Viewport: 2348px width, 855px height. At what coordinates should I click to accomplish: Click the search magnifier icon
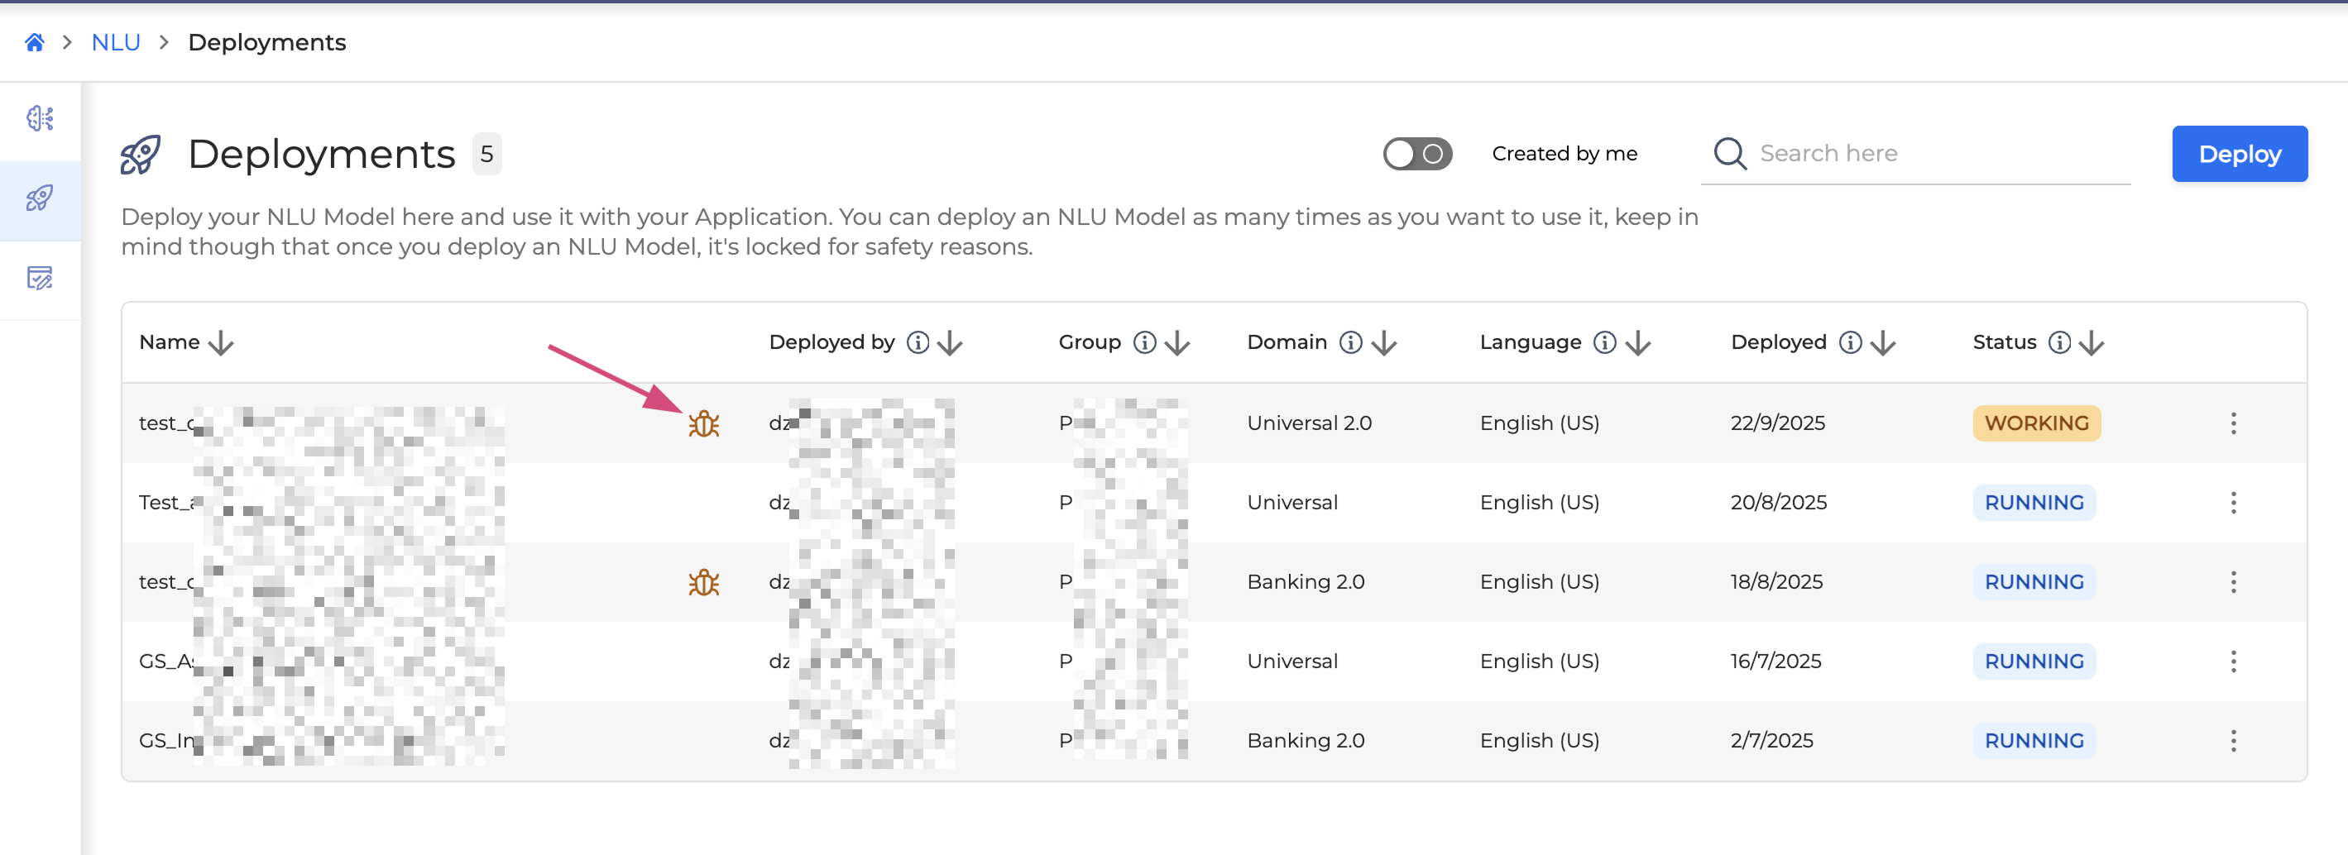click(1729, 154)
